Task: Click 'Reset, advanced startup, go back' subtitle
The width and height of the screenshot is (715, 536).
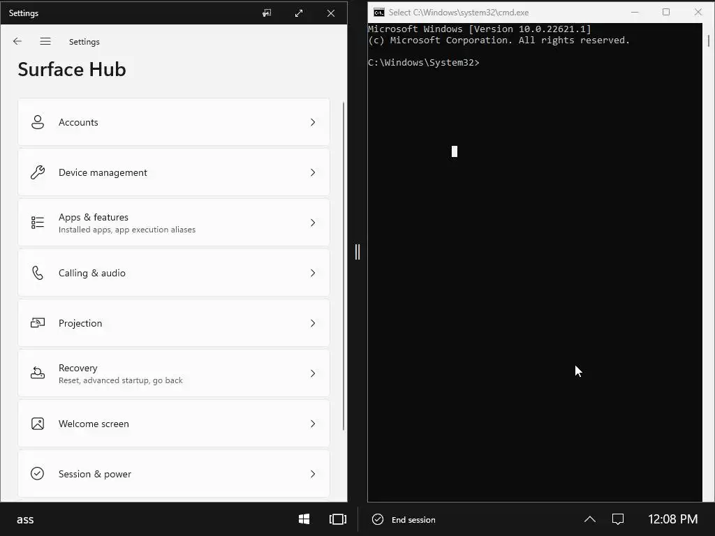Action: click(x=120, y=380)
